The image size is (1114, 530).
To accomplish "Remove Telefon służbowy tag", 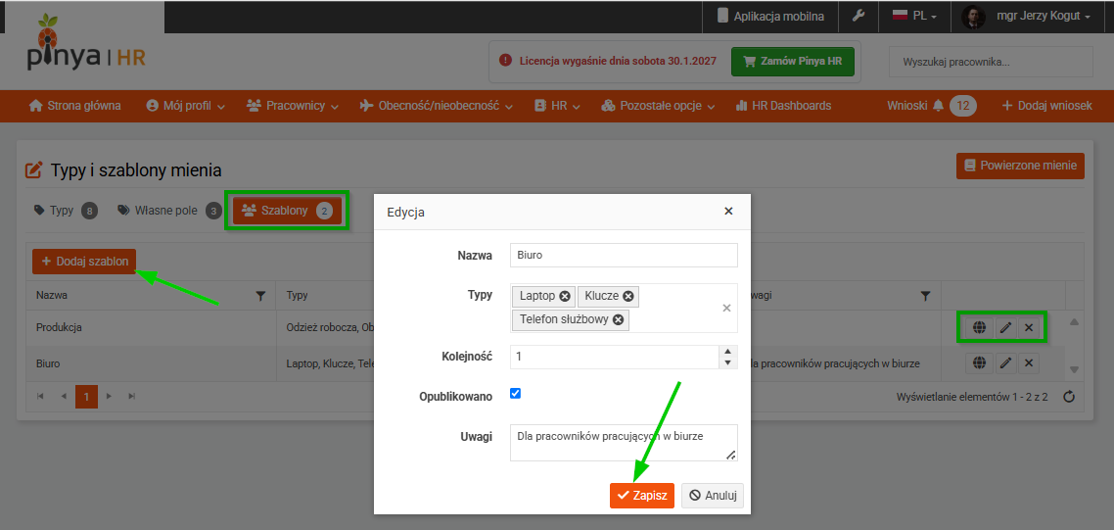I will (x=618, y=320).
